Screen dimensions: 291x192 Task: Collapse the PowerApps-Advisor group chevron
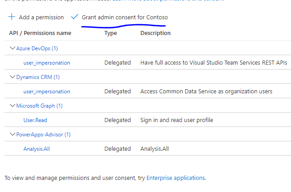[x=12, y=134]
